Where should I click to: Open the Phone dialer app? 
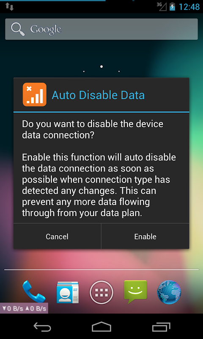(x=34, y=292)
